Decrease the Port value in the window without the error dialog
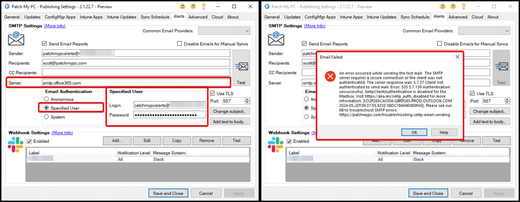 247,103
